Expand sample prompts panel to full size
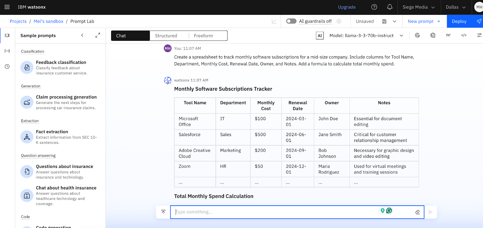This screenshot has height=228, width=483. (98, 35)
